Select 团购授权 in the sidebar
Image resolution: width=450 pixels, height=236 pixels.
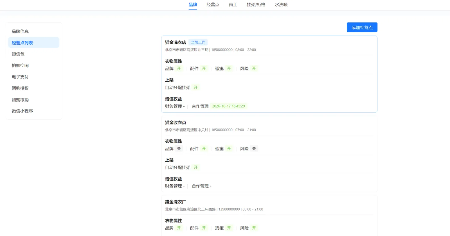[x=34, y=88]
